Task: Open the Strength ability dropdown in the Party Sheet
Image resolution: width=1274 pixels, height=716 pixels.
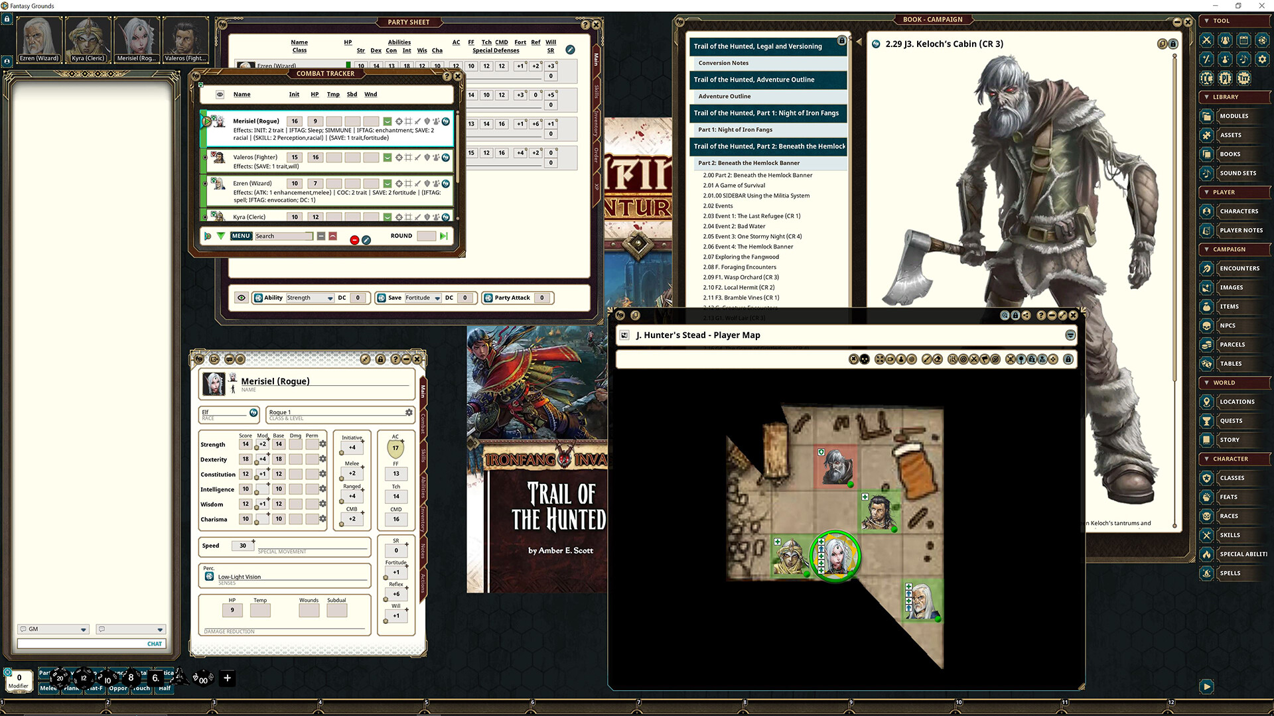Action: (x=330, y=298)
